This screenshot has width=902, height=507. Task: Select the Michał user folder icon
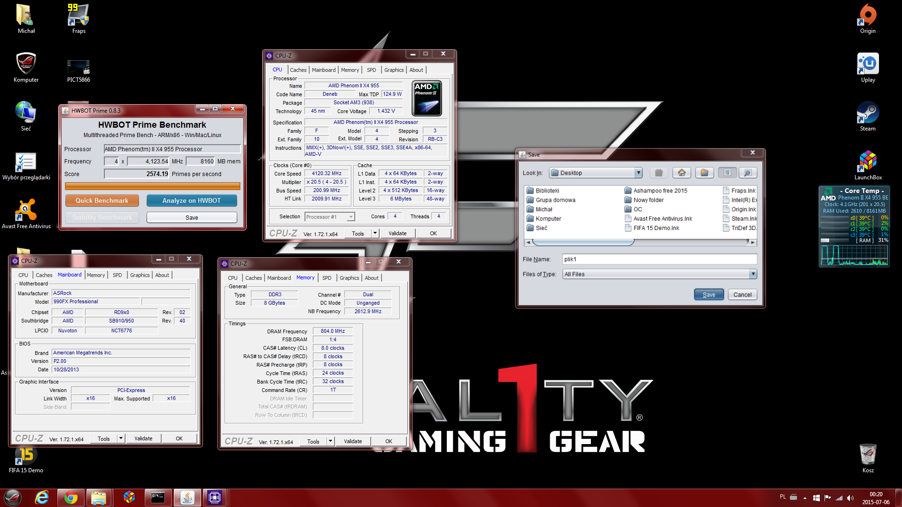(26, 19)
